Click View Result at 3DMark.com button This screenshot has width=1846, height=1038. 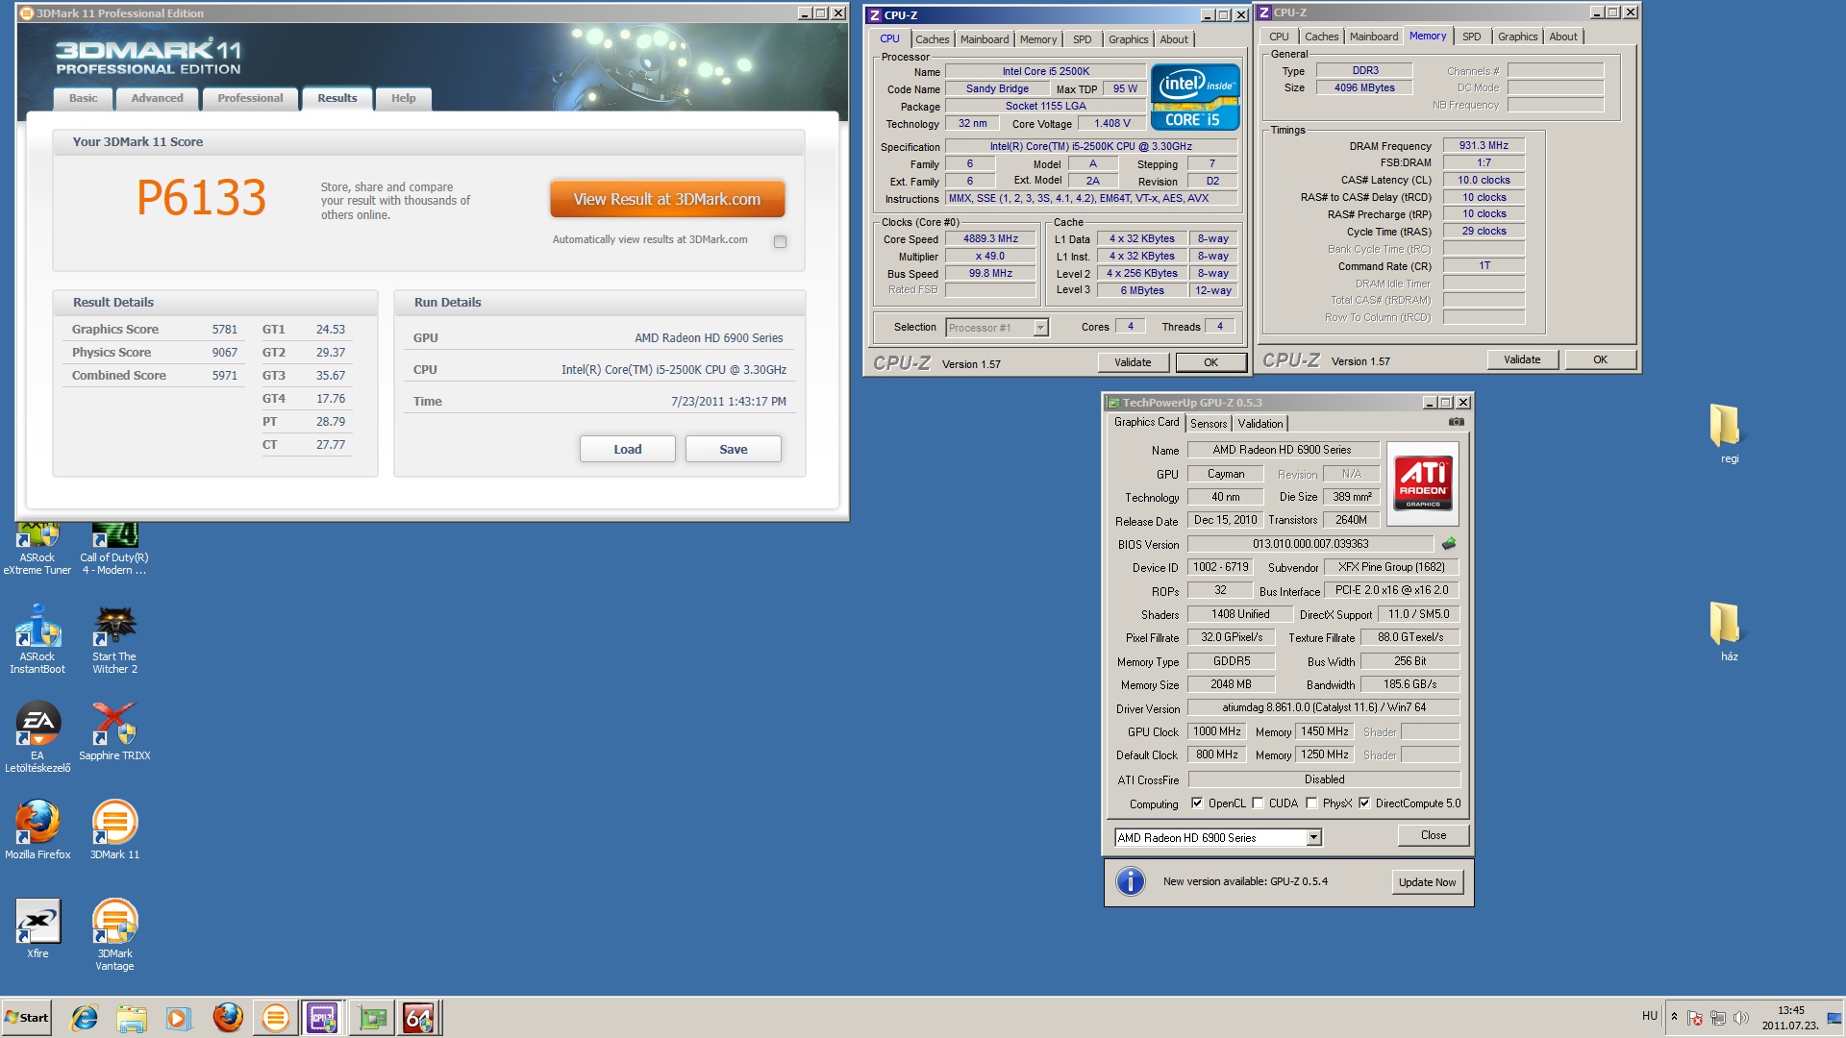pos(667,199)
